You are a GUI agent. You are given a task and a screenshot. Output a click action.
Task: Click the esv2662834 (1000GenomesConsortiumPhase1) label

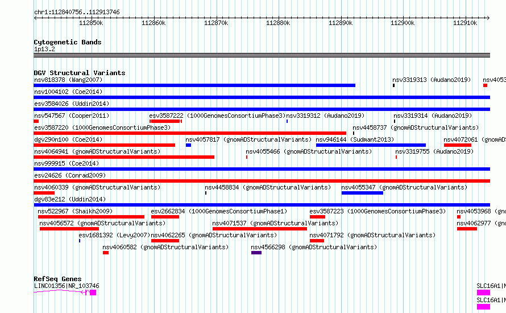(219, 211)
